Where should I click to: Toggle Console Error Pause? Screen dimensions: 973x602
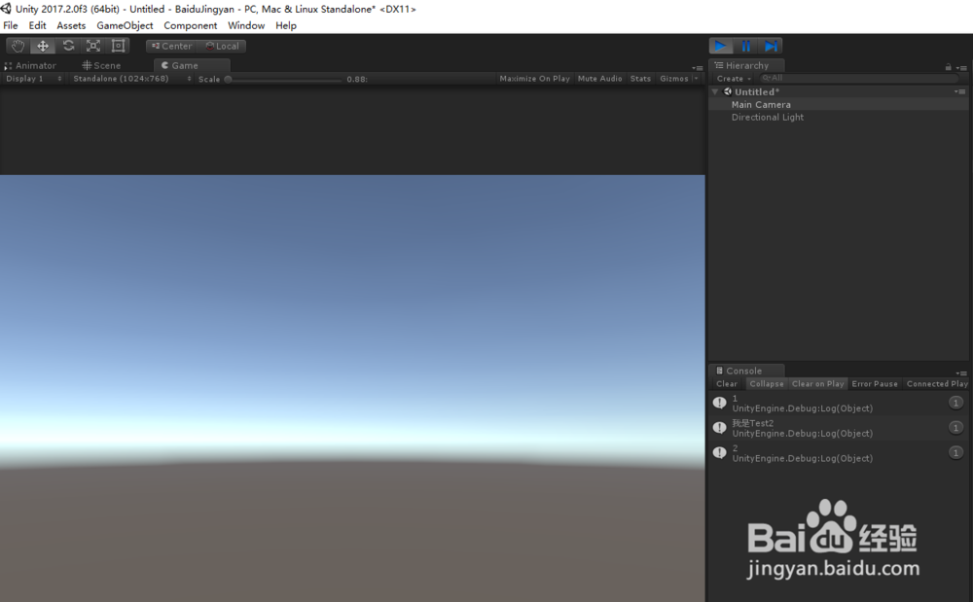(875, 384)
